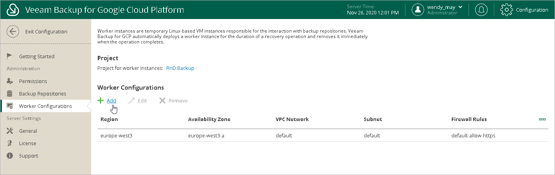This screenshot has width=555, height=175.
Task: Add a new worker configuration
Action: [107, 100]
